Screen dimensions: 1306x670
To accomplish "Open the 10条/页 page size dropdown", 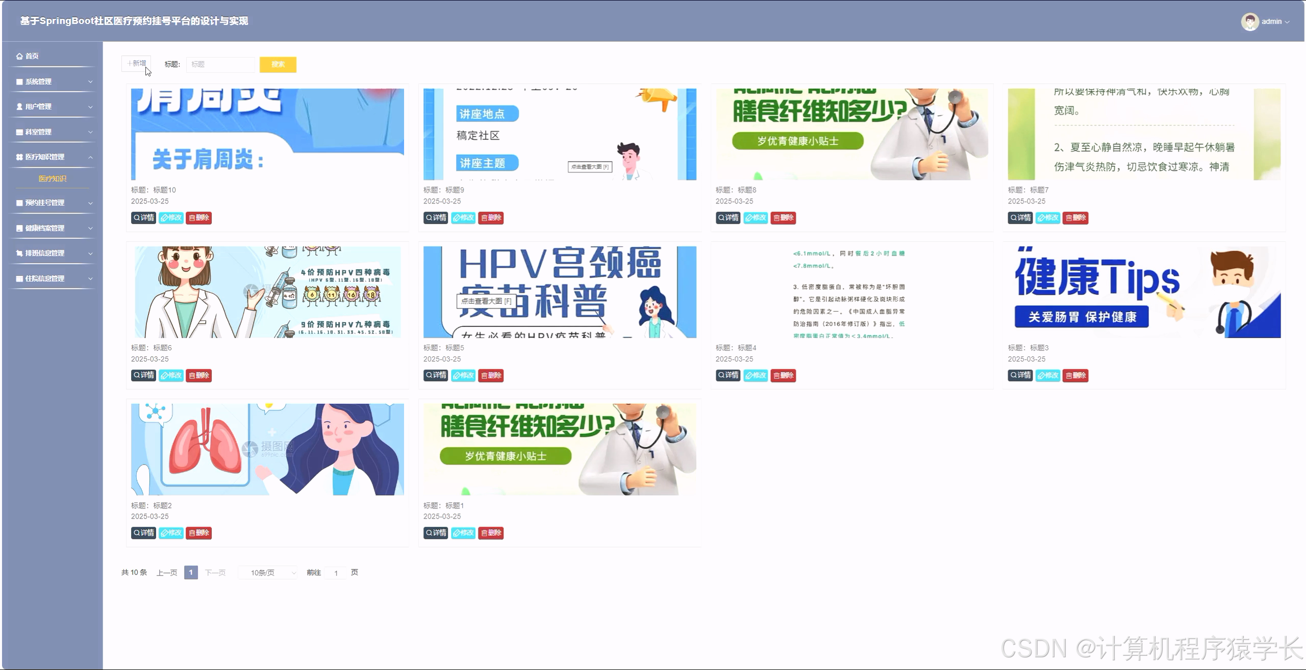I will point(267,572).
